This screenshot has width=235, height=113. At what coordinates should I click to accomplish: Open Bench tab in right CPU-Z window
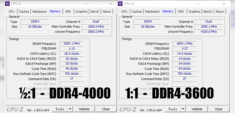pyautogui.click(x=208, y=12)
